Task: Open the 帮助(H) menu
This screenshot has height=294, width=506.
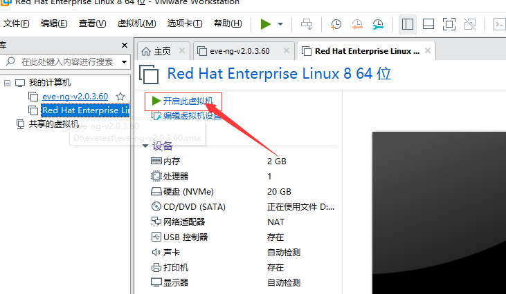Action: pyautogui.click(x=228, y=23)
